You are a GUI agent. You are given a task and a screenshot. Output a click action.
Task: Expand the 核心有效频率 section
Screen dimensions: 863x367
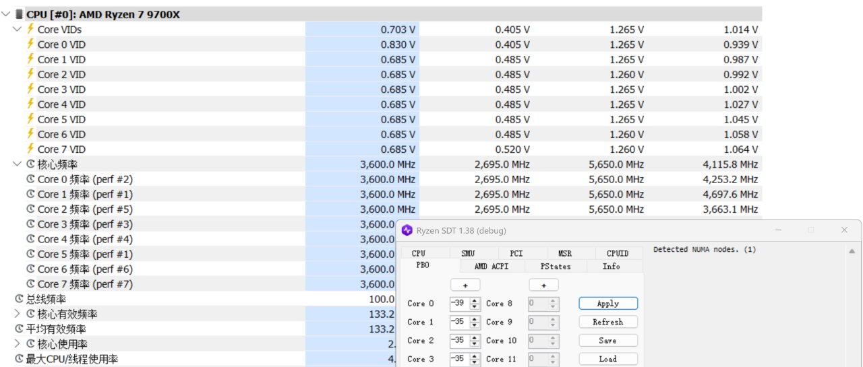(17, 314)
